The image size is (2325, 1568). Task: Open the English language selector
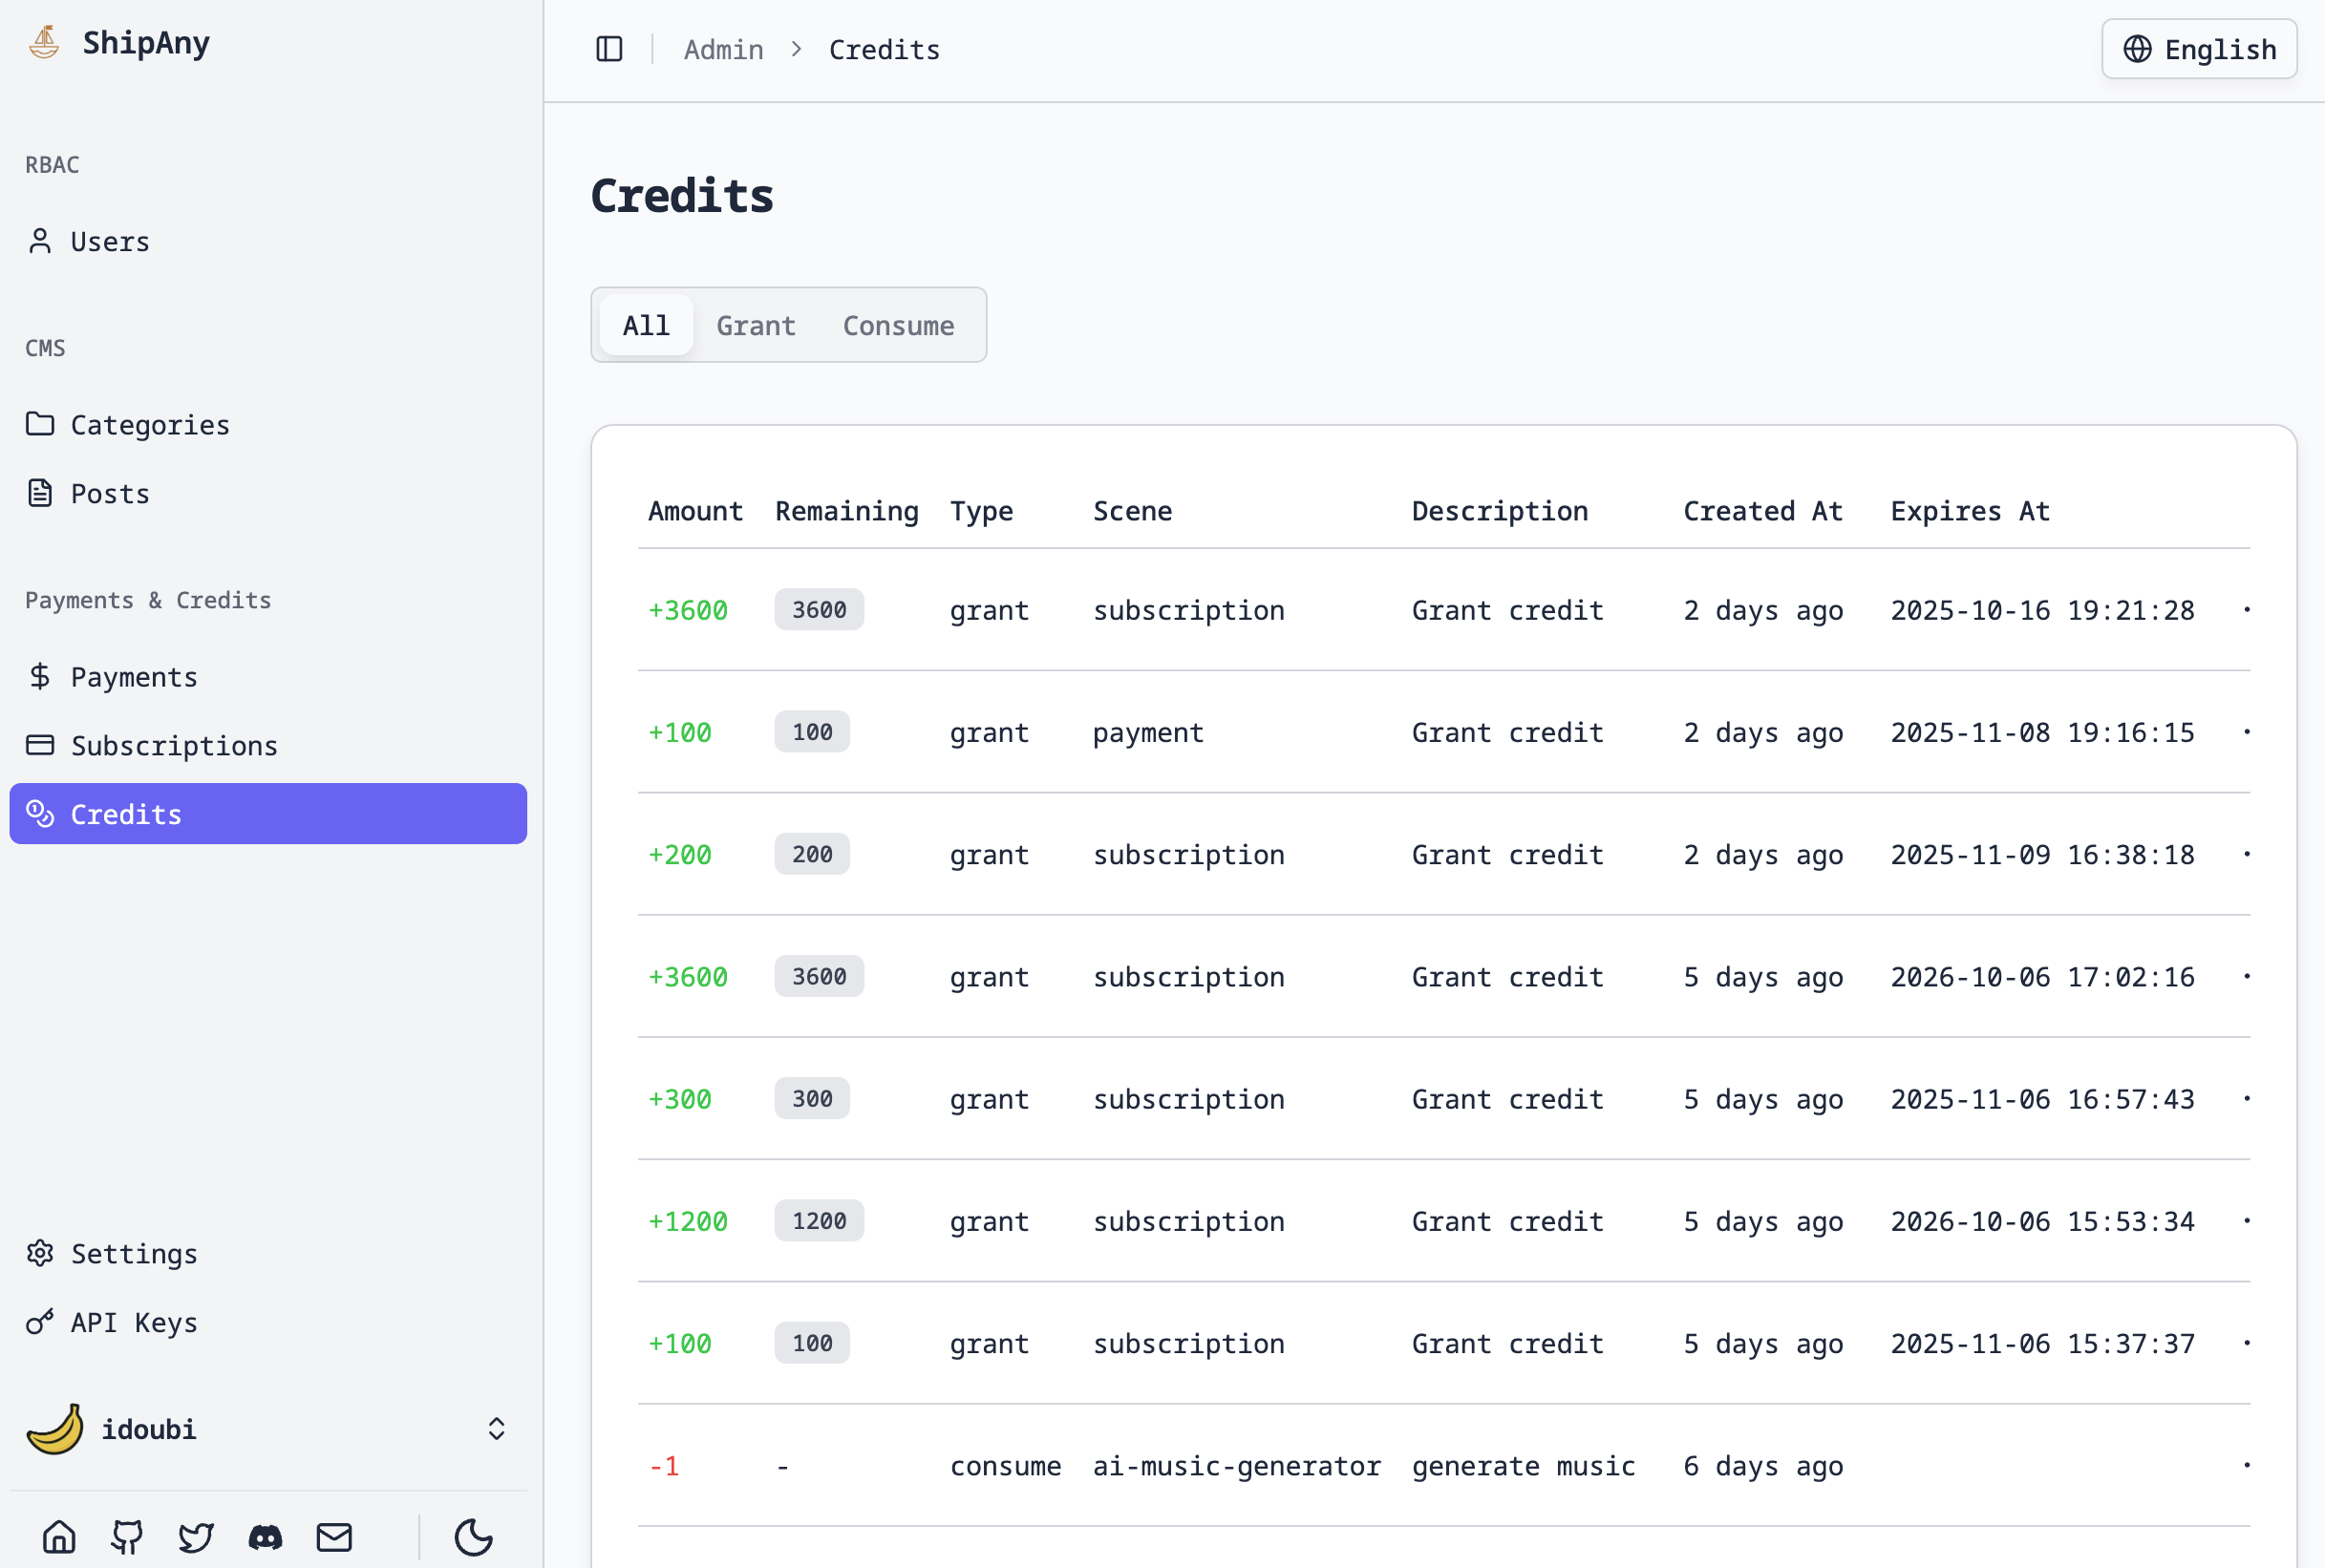[2199, 48]
